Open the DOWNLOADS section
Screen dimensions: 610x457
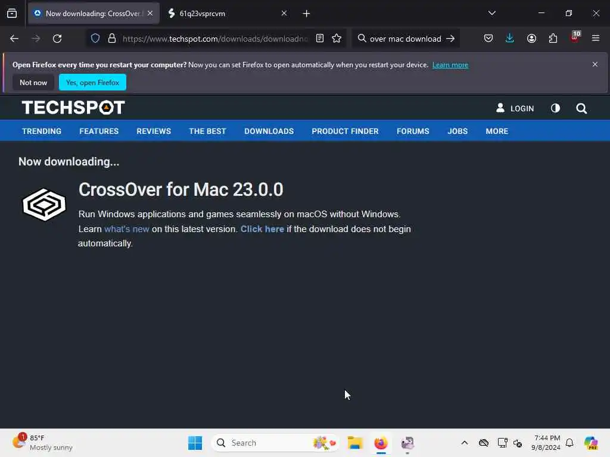(269, 132)
